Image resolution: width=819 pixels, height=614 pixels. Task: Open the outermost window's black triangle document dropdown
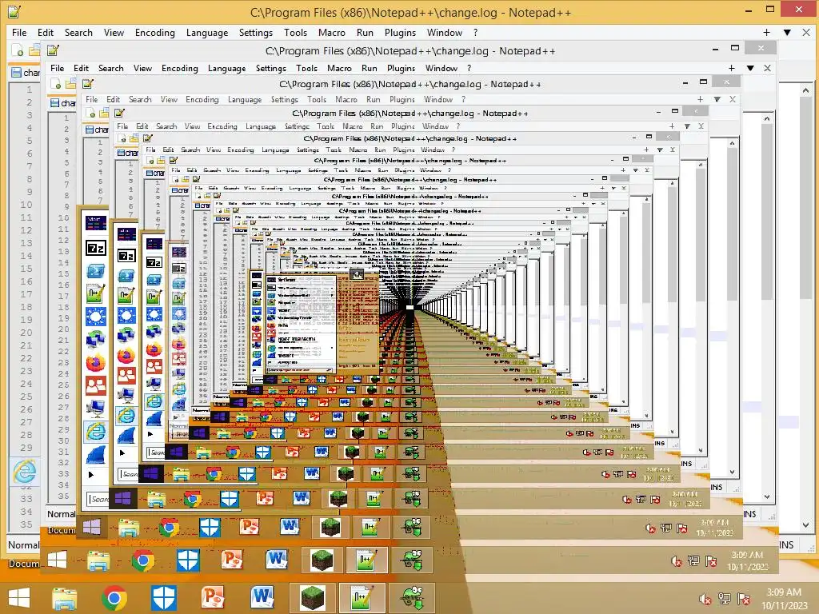pos(787,32)
